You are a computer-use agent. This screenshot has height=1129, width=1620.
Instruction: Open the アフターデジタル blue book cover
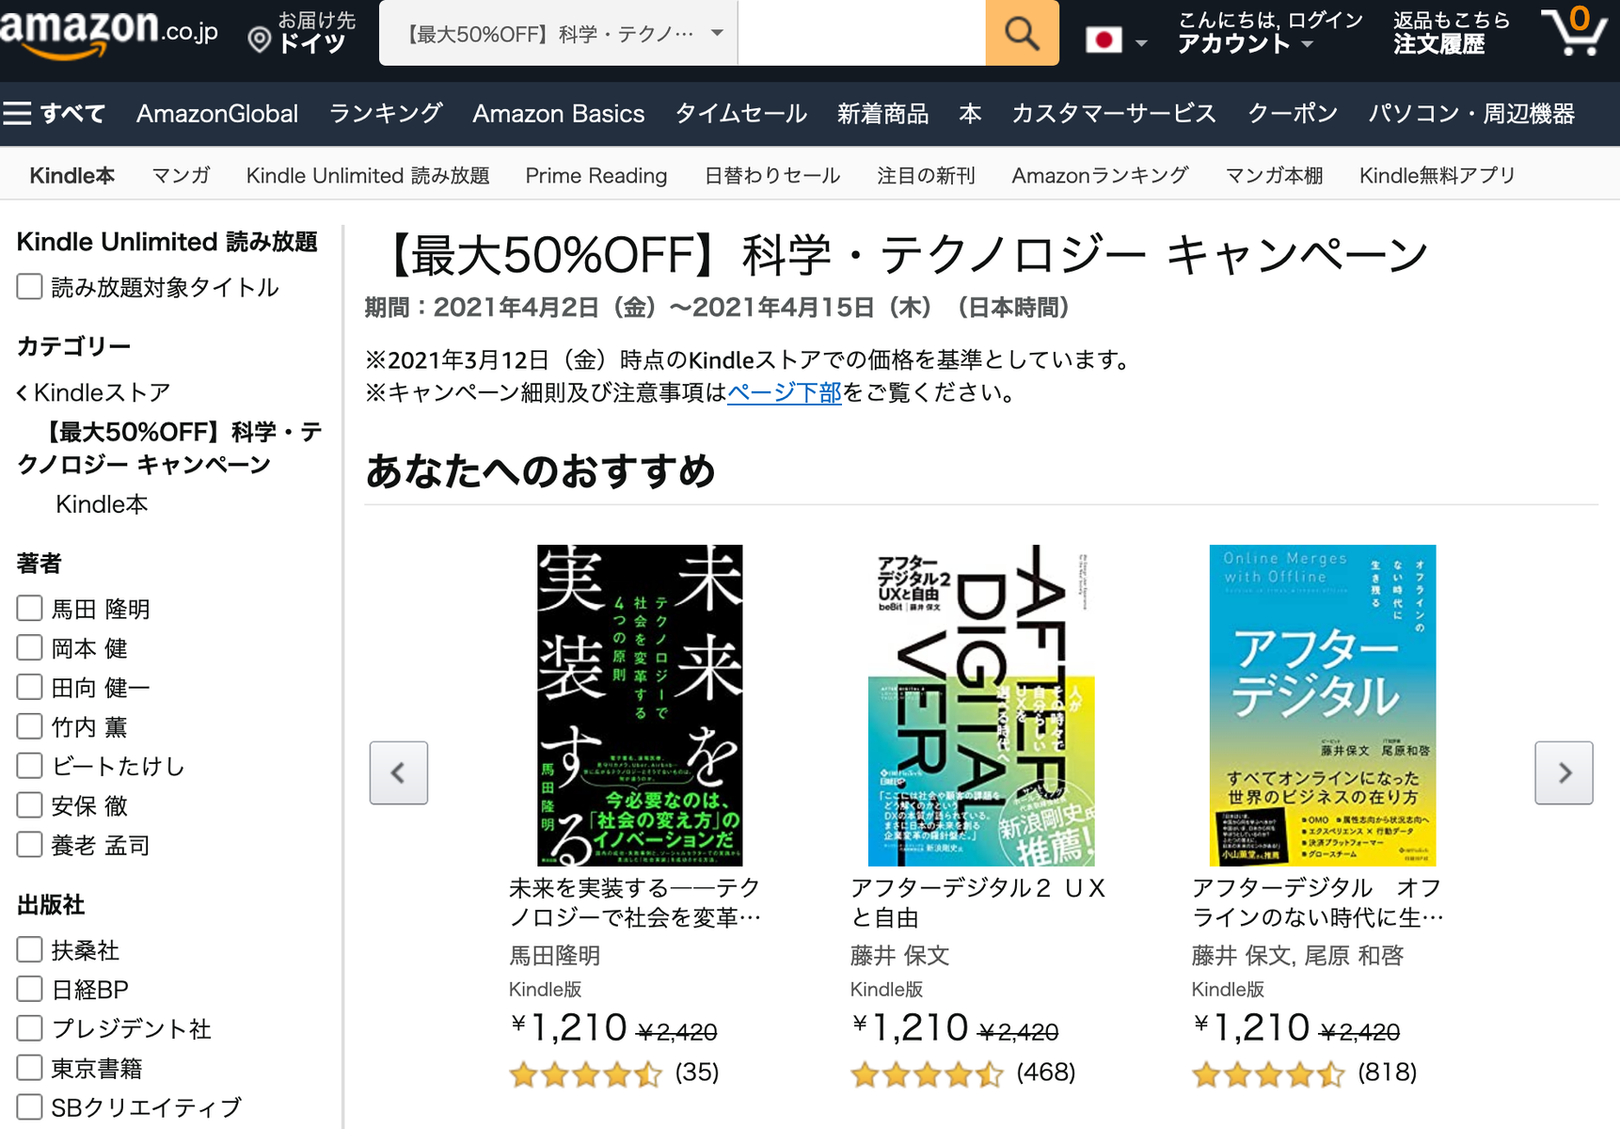pyautogui.click(x=1323, y=706)
